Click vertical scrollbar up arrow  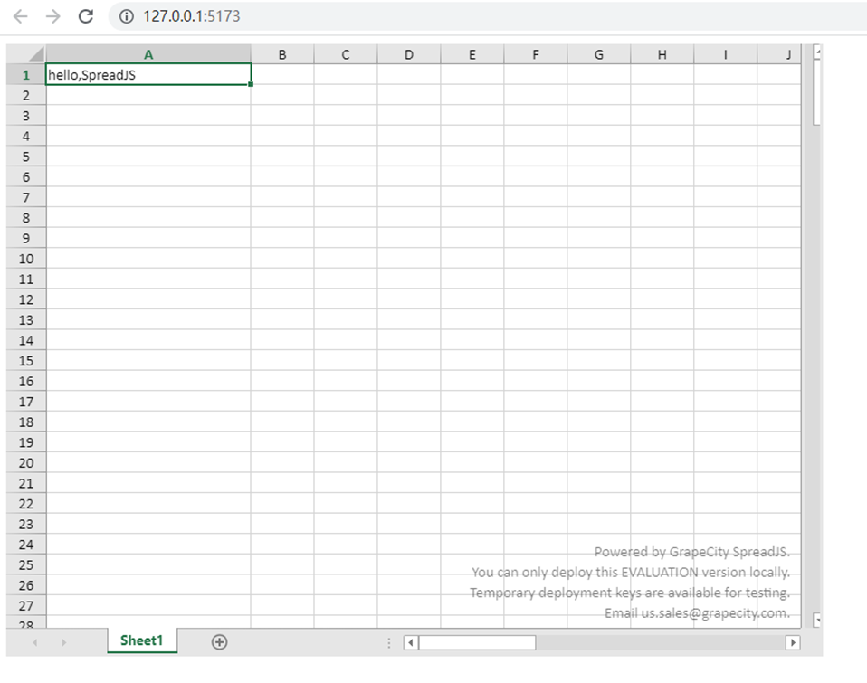click(817, 52)
